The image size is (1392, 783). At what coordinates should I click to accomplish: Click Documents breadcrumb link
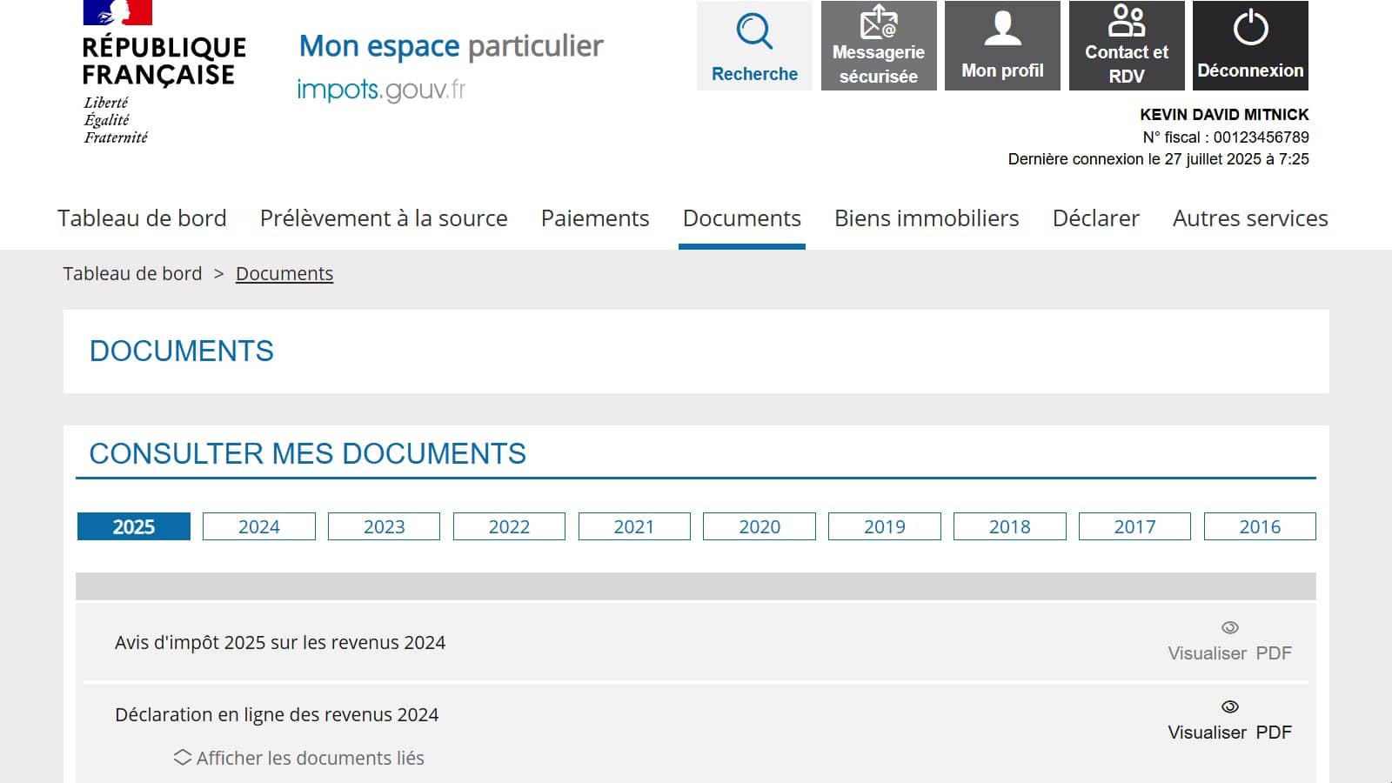click(x=284, y=273)
